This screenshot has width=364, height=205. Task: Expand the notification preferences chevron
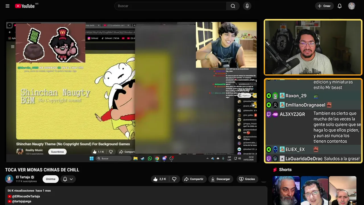click(x=71, y=179)
